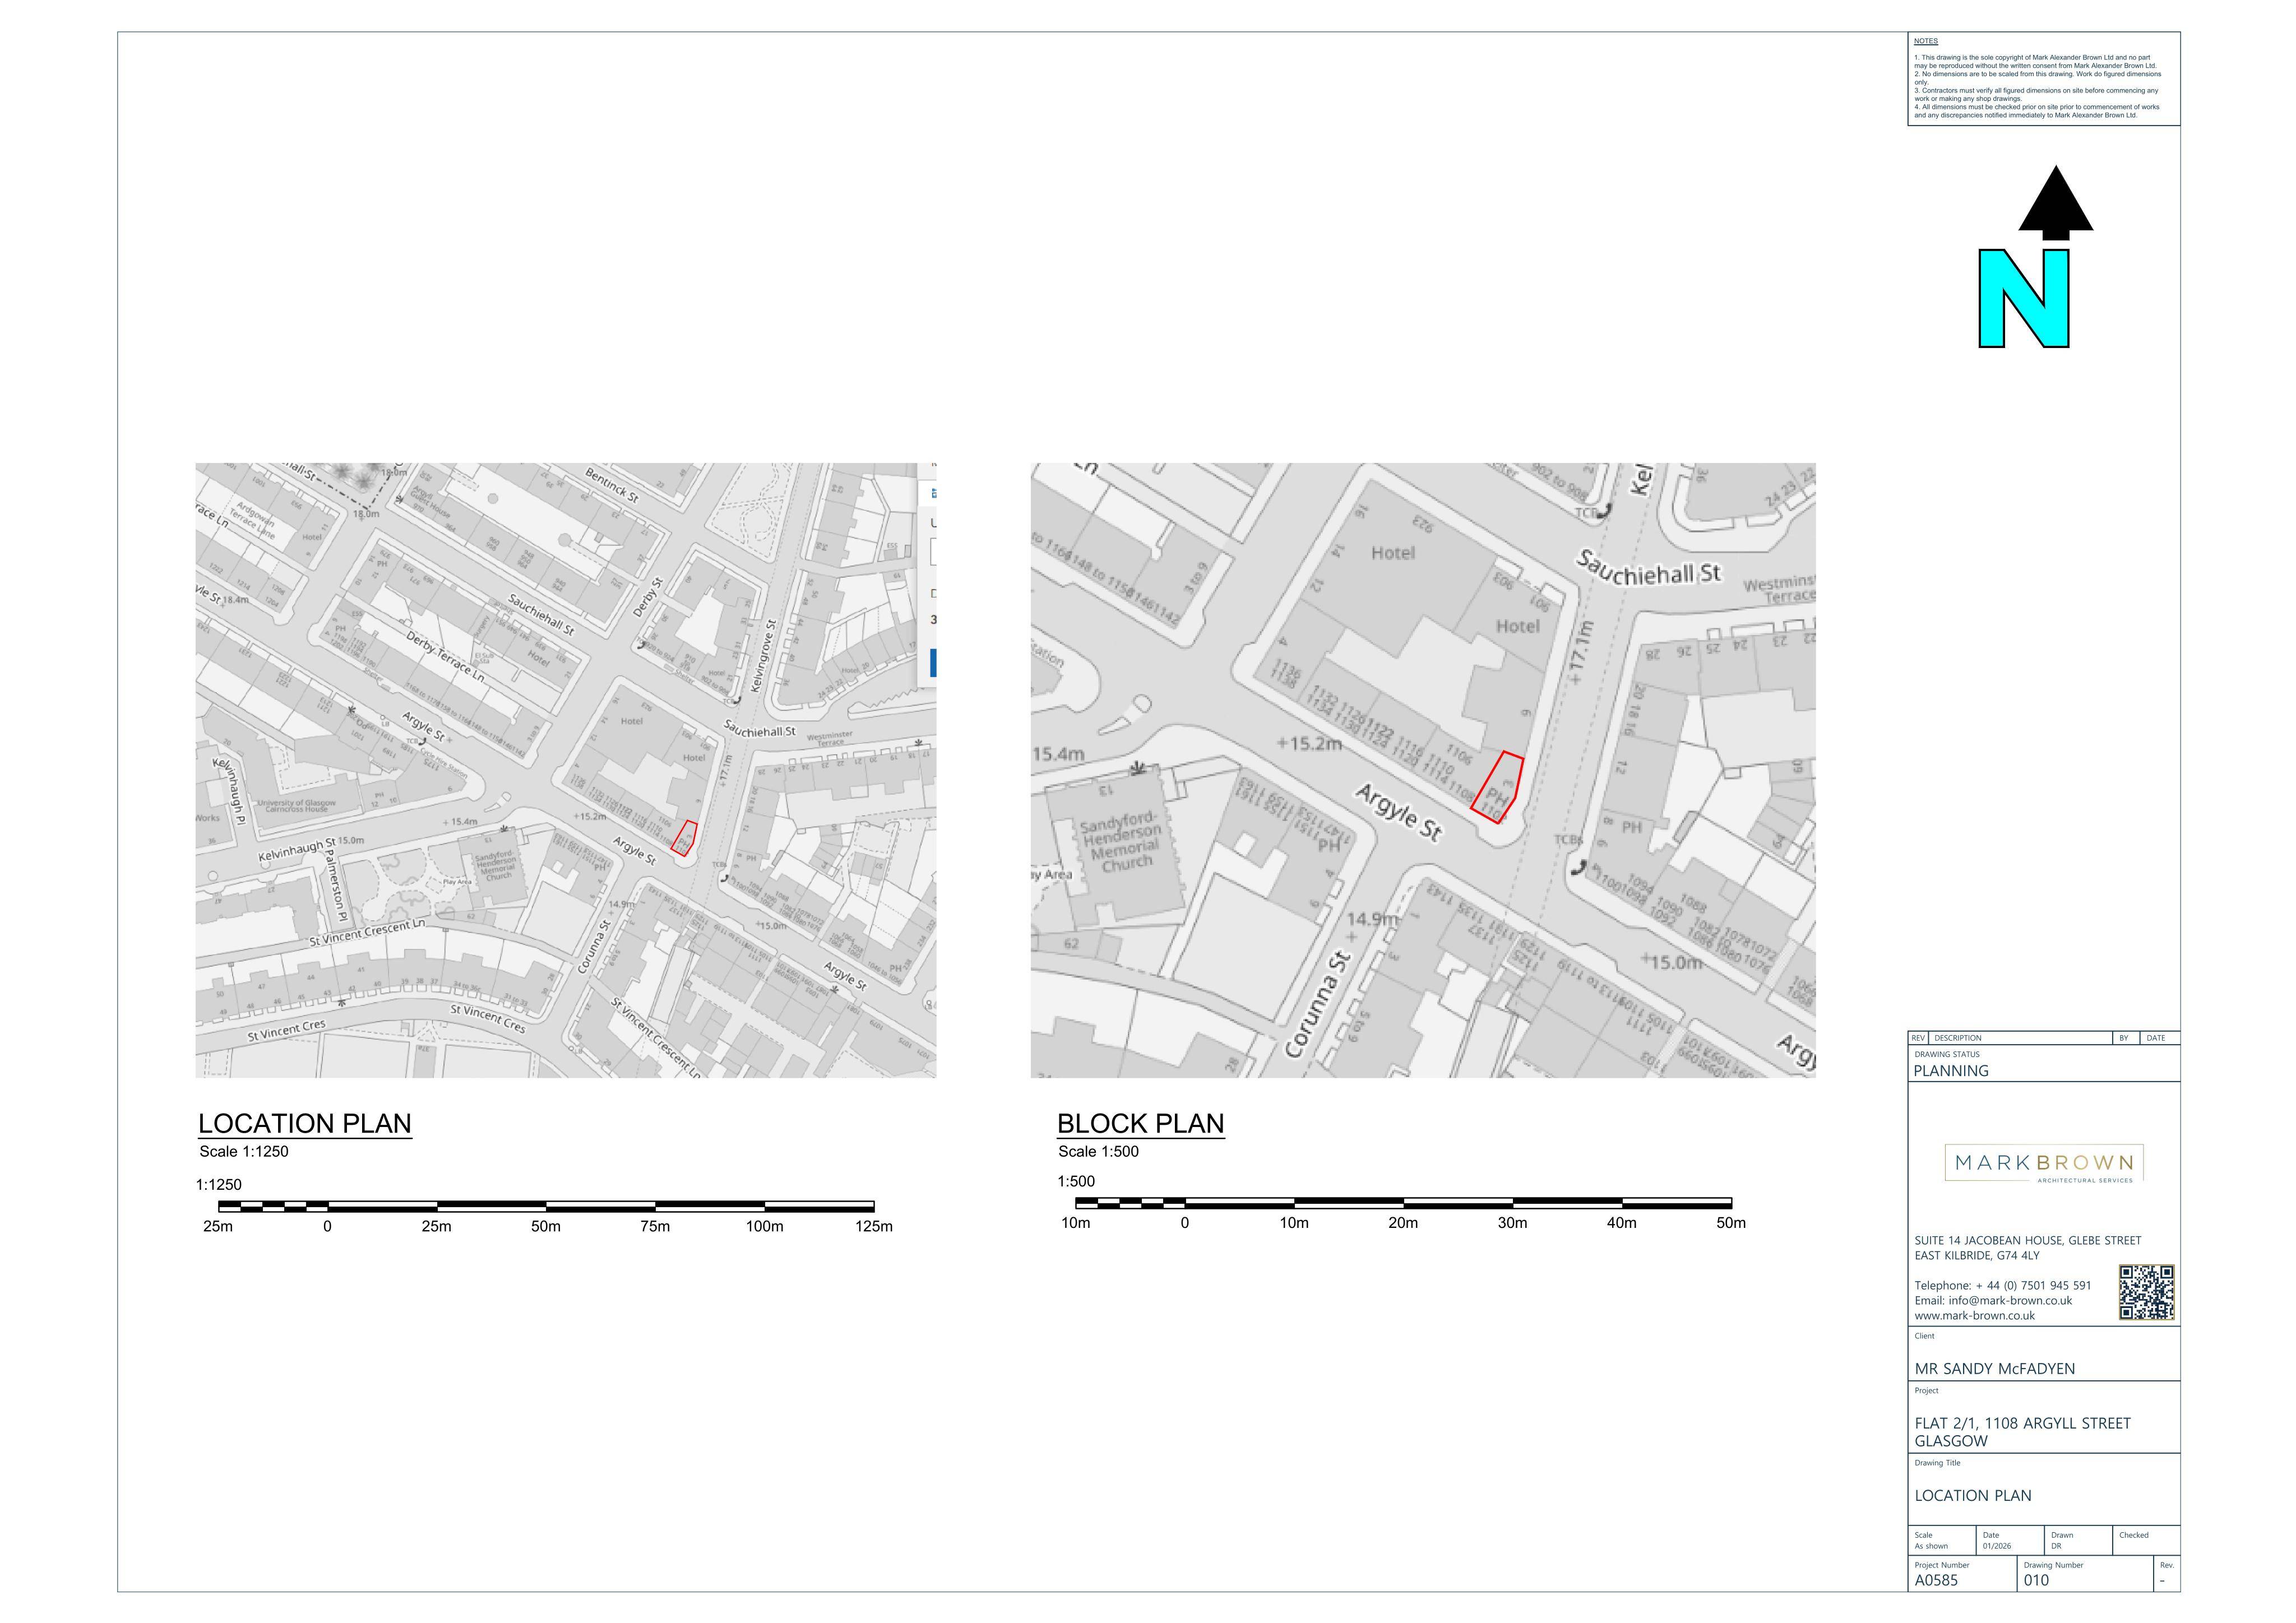Click 'Derby Terrace Ln' on location plan

click(446, 657)
